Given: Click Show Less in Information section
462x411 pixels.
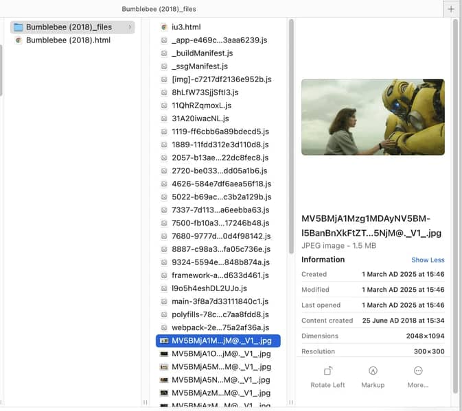Looking at the screenshot, I should [x=428, y=260].
